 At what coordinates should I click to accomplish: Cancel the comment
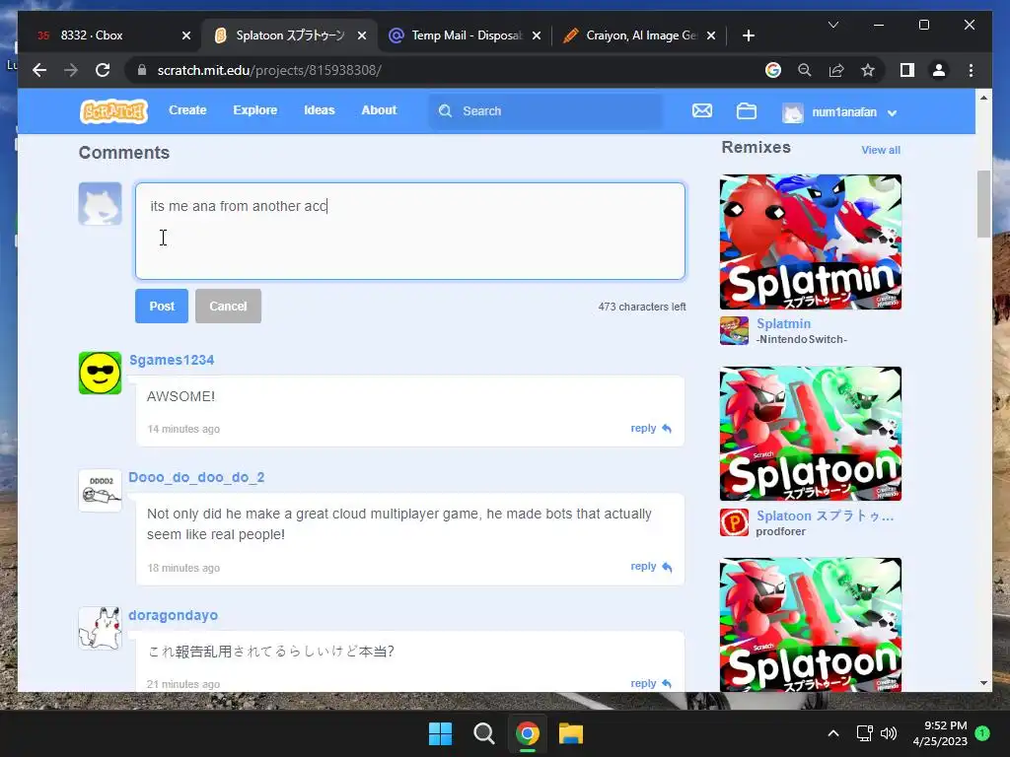[x=228, y=306]
